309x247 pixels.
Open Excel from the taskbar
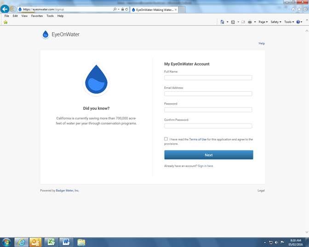click(51, 242)
